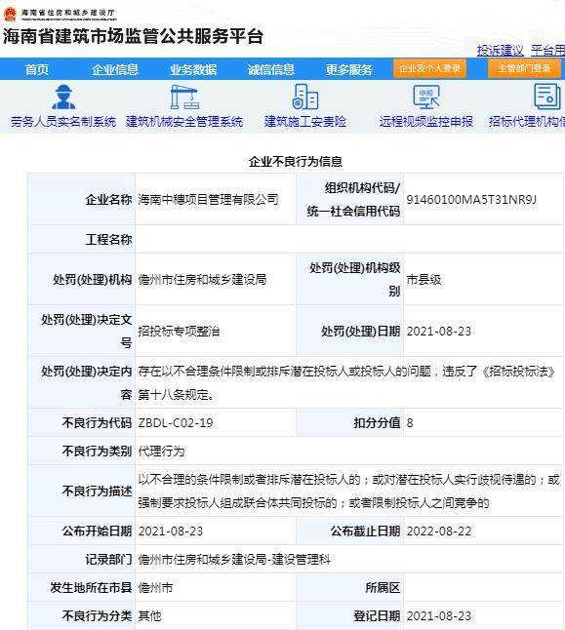This screenshot has width=565, height=630.
Task: Click the 公布开始日期 value 2021-08-23
Action: (x=171, y=532)
